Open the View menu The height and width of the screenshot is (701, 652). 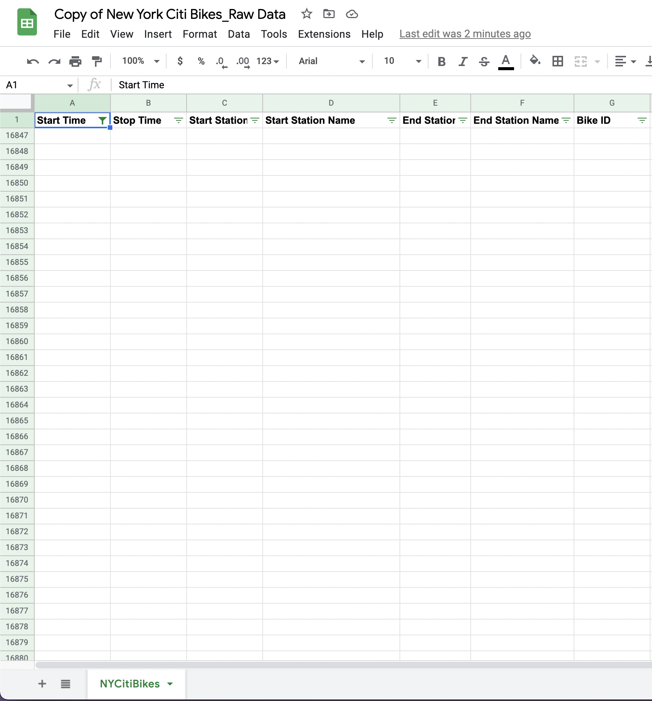point(122,34)
